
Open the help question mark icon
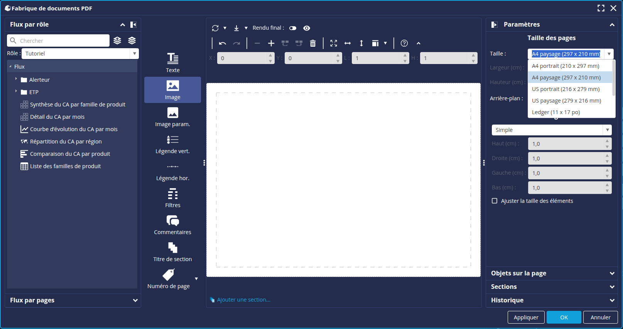click(404, 43)
